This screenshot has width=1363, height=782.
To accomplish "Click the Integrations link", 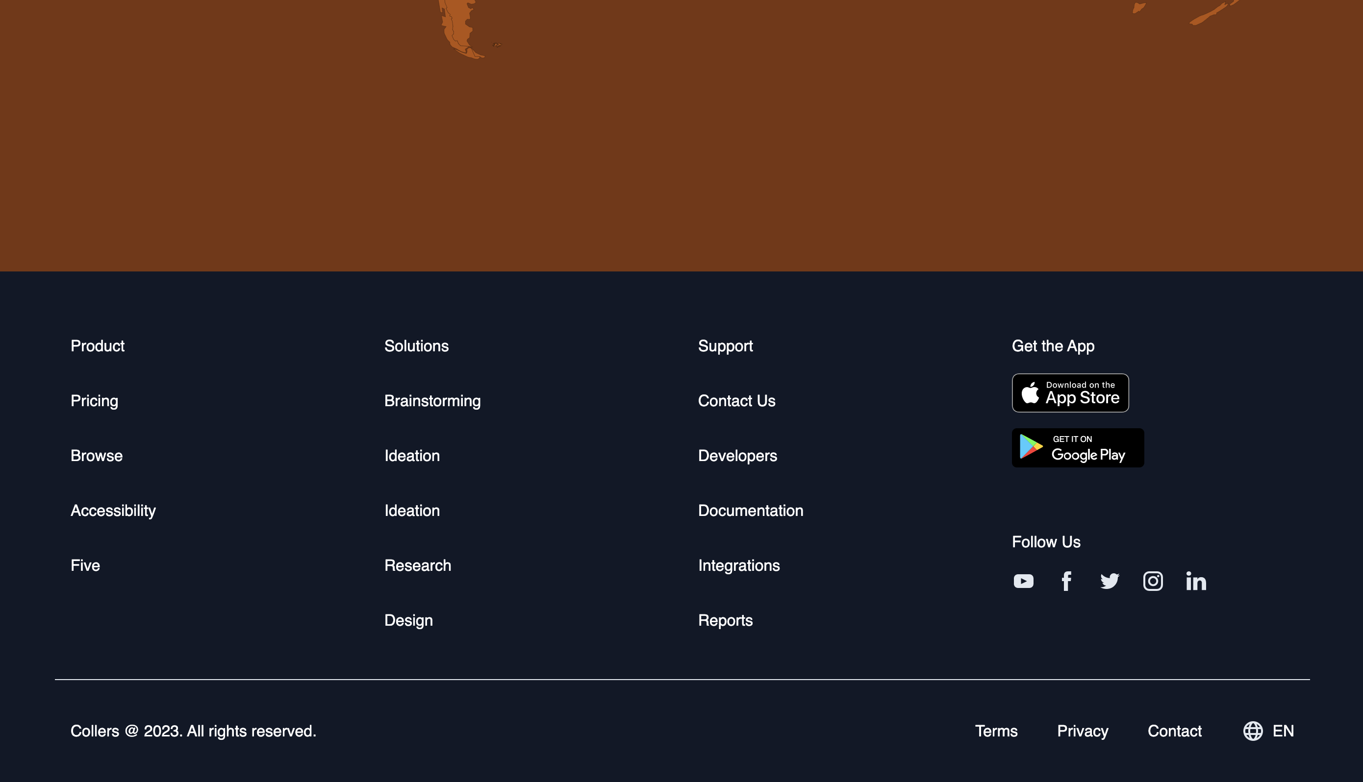I will click(739, 565).
